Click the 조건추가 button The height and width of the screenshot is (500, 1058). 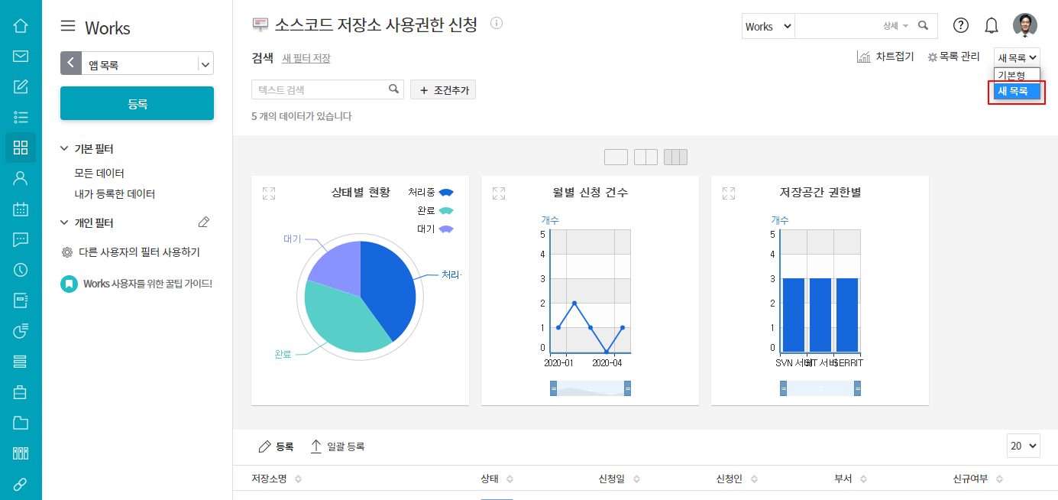pyautogui.click(x=443, y=90)
